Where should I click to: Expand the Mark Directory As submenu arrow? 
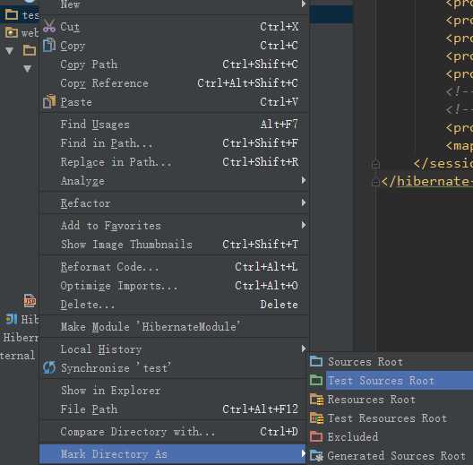(x=304, y=453)
